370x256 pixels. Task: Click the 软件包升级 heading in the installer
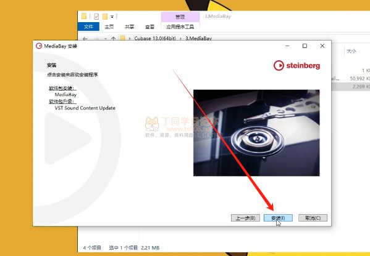pyautogui.click(x=62, y=102)
